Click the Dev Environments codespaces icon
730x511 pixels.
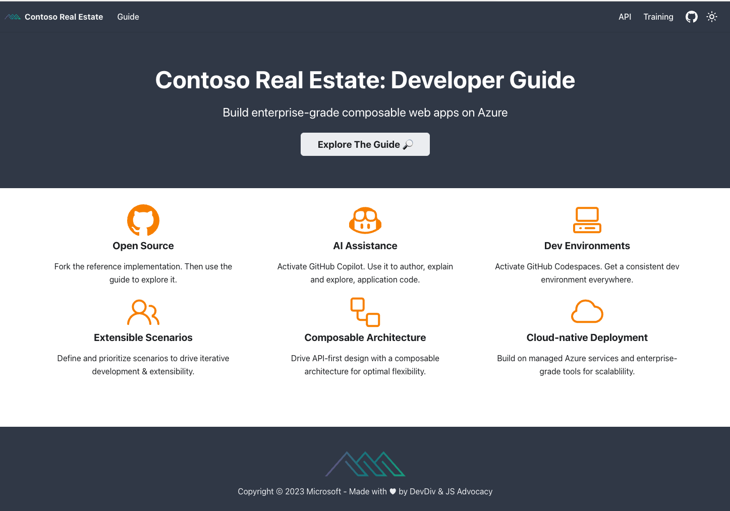click(x=587, y=220)
